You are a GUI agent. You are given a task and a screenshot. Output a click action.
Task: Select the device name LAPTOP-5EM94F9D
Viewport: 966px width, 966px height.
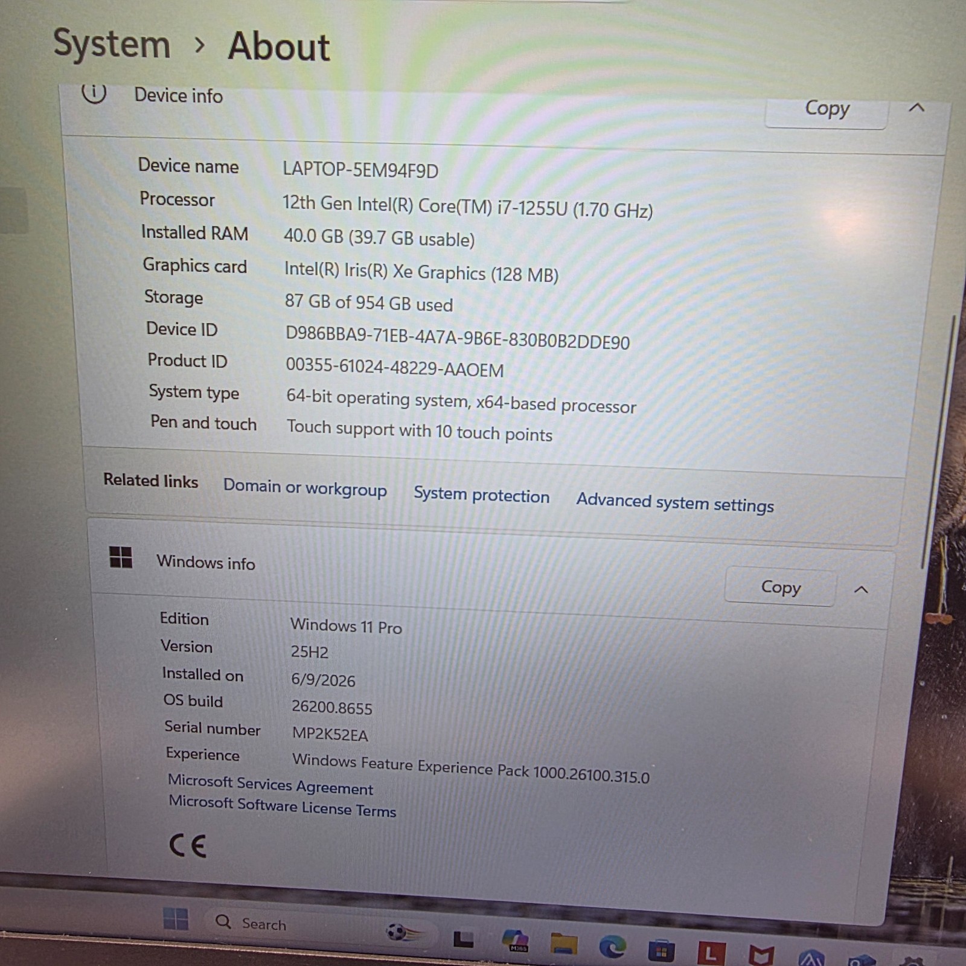(360, 170)
